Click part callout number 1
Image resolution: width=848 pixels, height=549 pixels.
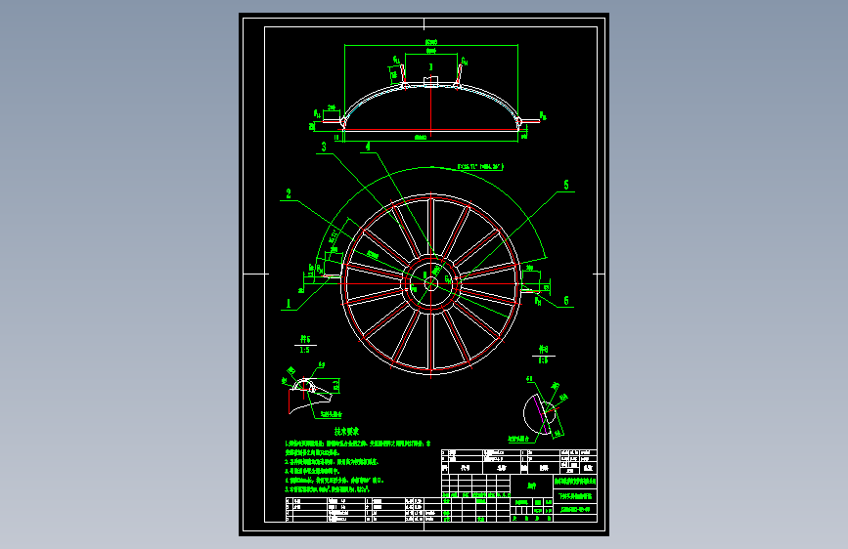pos(289,304)
